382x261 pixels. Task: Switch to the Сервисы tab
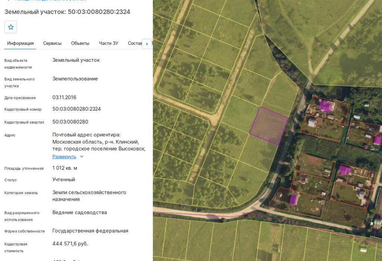tap(52, 43)
